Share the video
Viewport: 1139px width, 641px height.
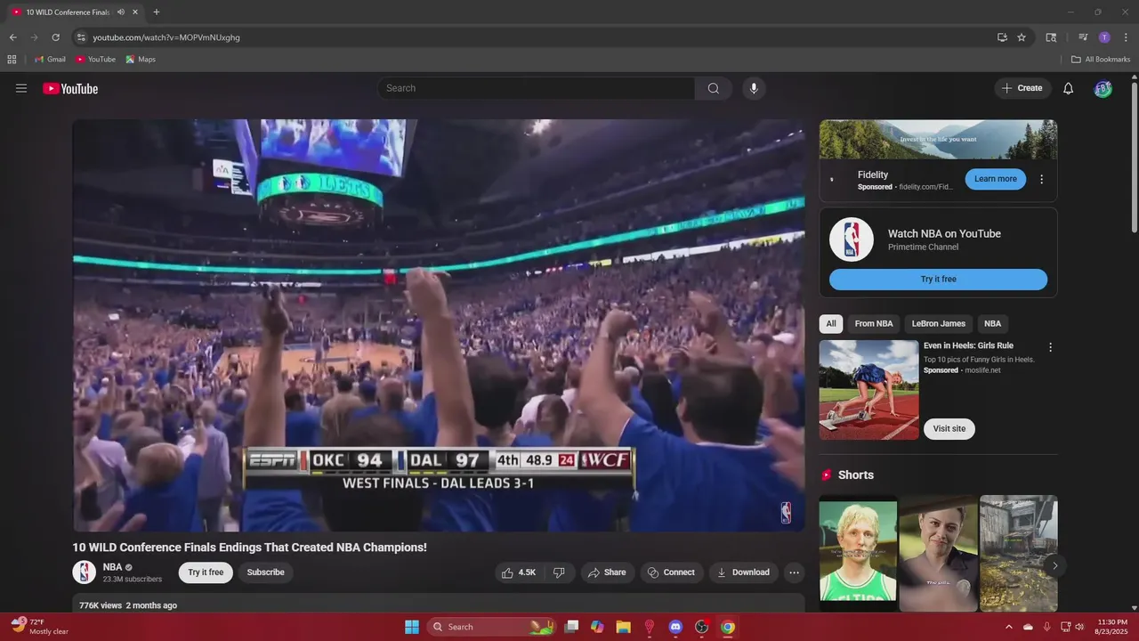click(606, 572)
